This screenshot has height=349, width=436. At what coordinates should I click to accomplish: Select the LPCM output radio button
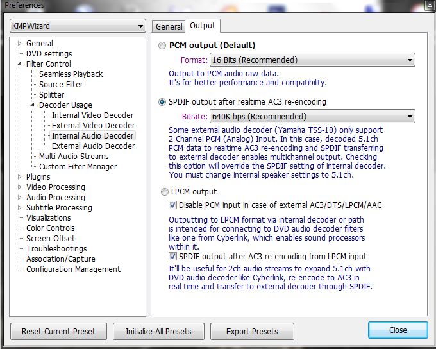(x=165, y=192)
